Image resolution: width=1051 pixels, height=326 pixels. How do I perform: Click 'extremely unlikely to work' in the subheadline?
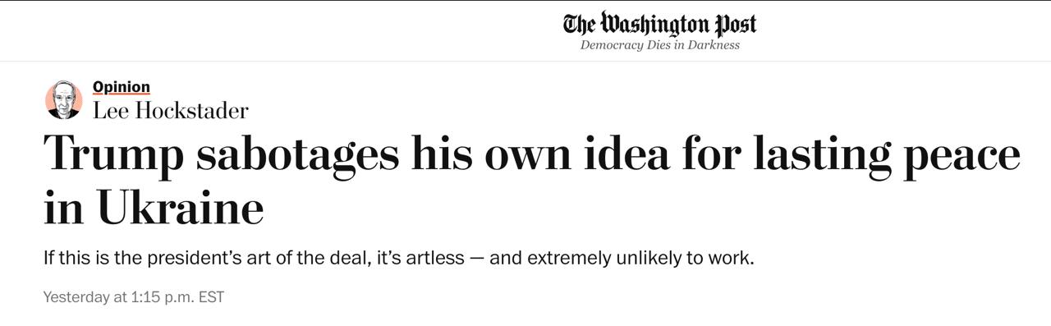[640, 258]
